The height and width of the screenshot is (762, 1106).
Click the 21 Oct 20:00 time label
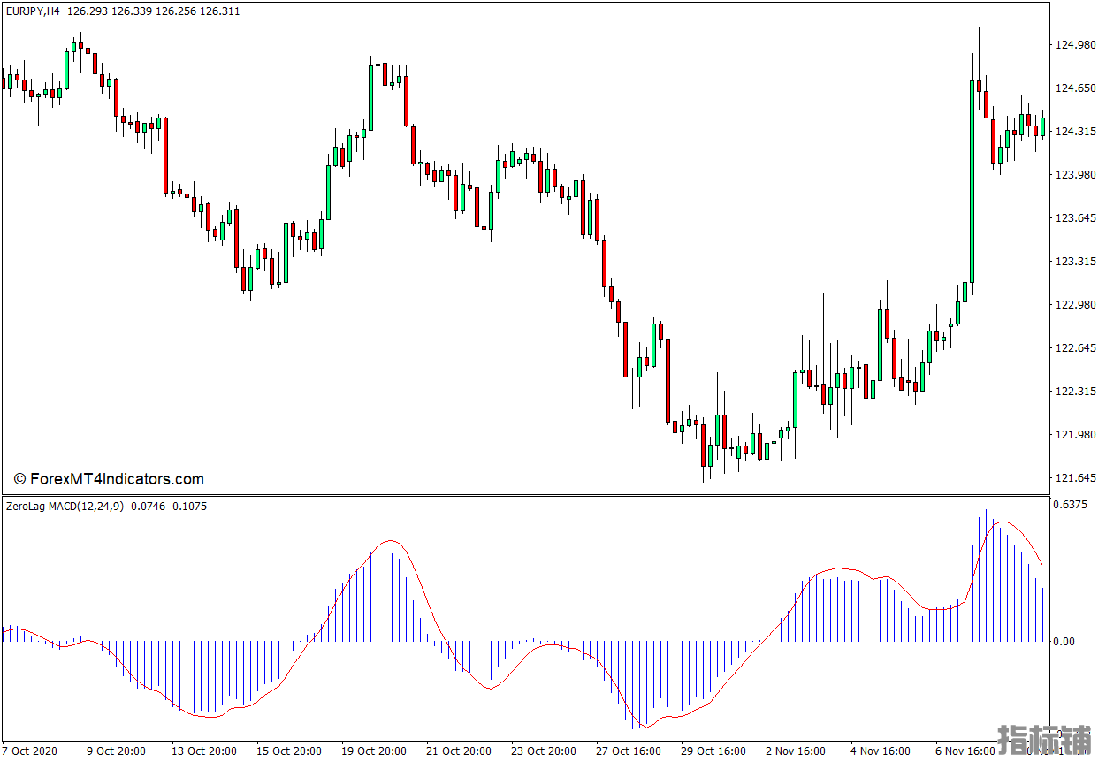click(x=459, y=751)
